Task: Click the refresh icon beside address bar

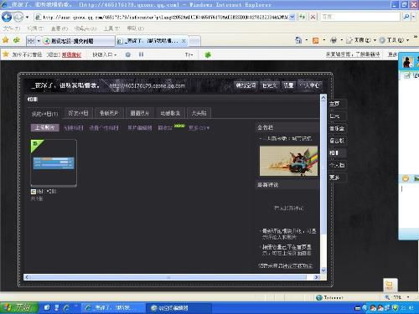Action: [303, 17]
